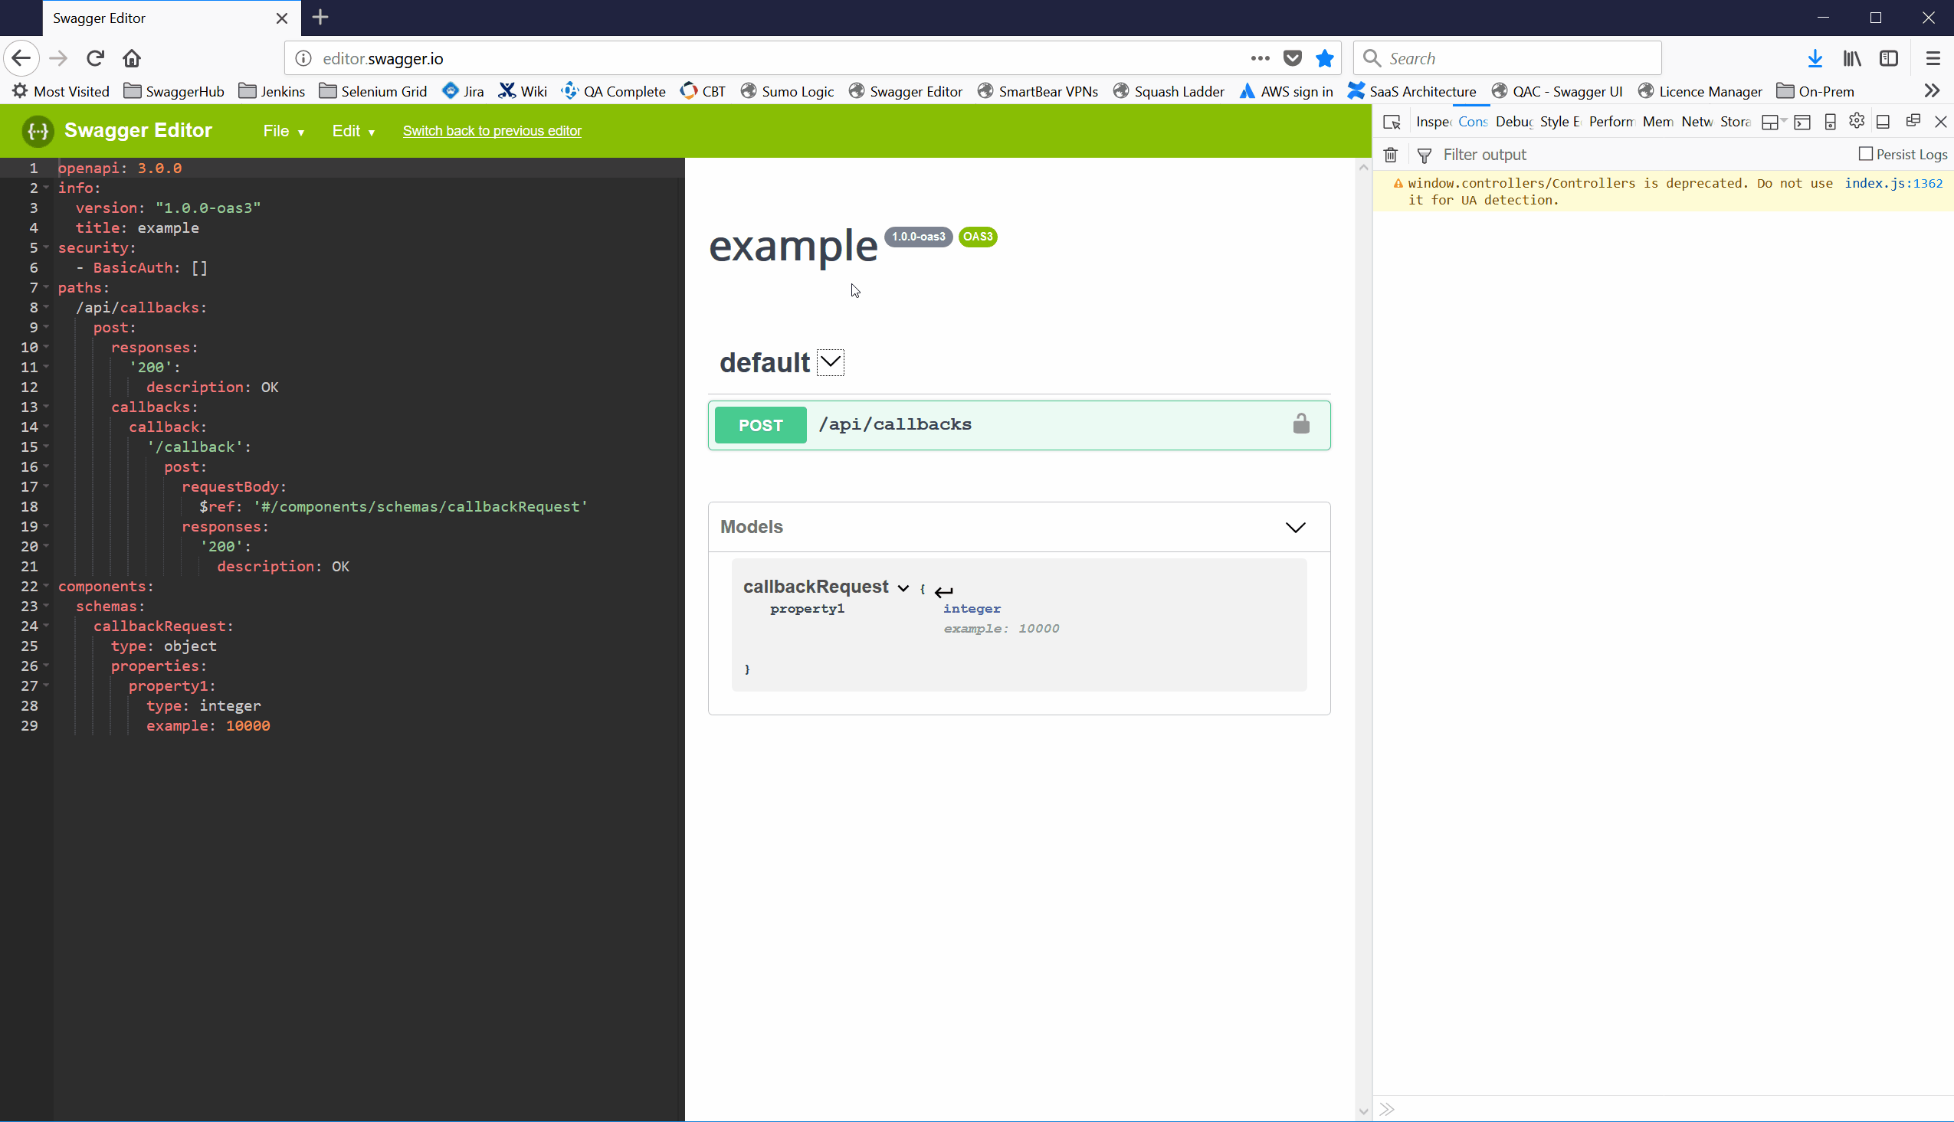Image resolution: width=1954 pixels, height=1122 pixels.
Task: Click the lock authorization icon on /api/callbacks
Action: coord(1301,424)
